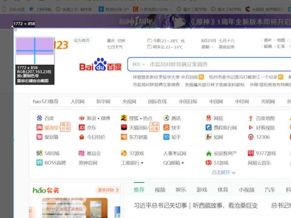This screenshot has width=291, height=218.
Task: Open the 新华网 tab
Action: pyautogui.click(x=103, y=101)
